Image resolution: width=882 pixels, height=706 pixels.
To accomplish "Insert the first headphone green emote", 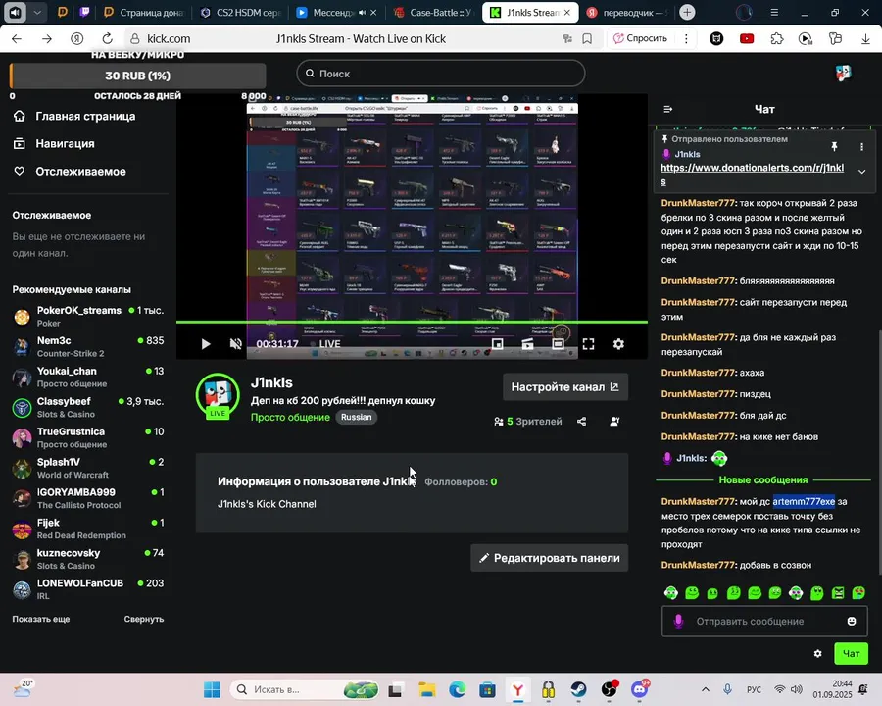I will click(671, 593).
